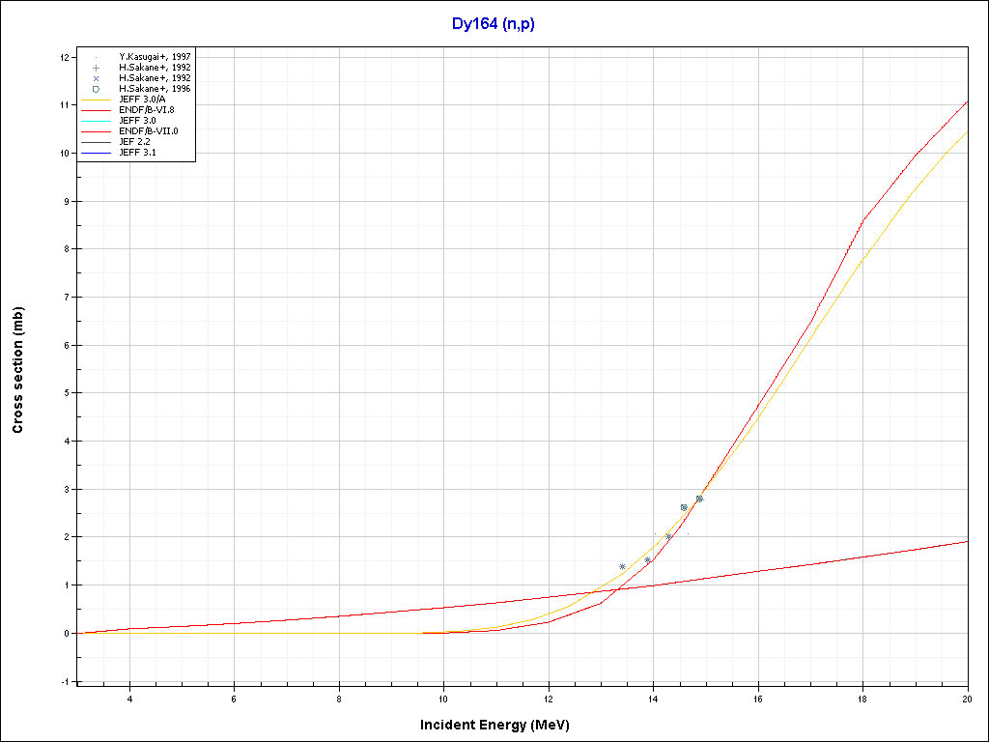Click the Dy164 (n,p) chart title
Screen dimensions: 989x742
493,24
